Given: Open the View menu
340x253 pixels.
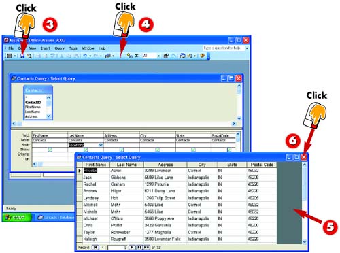Looking at the screenshot, I should (x=33, y=48).
